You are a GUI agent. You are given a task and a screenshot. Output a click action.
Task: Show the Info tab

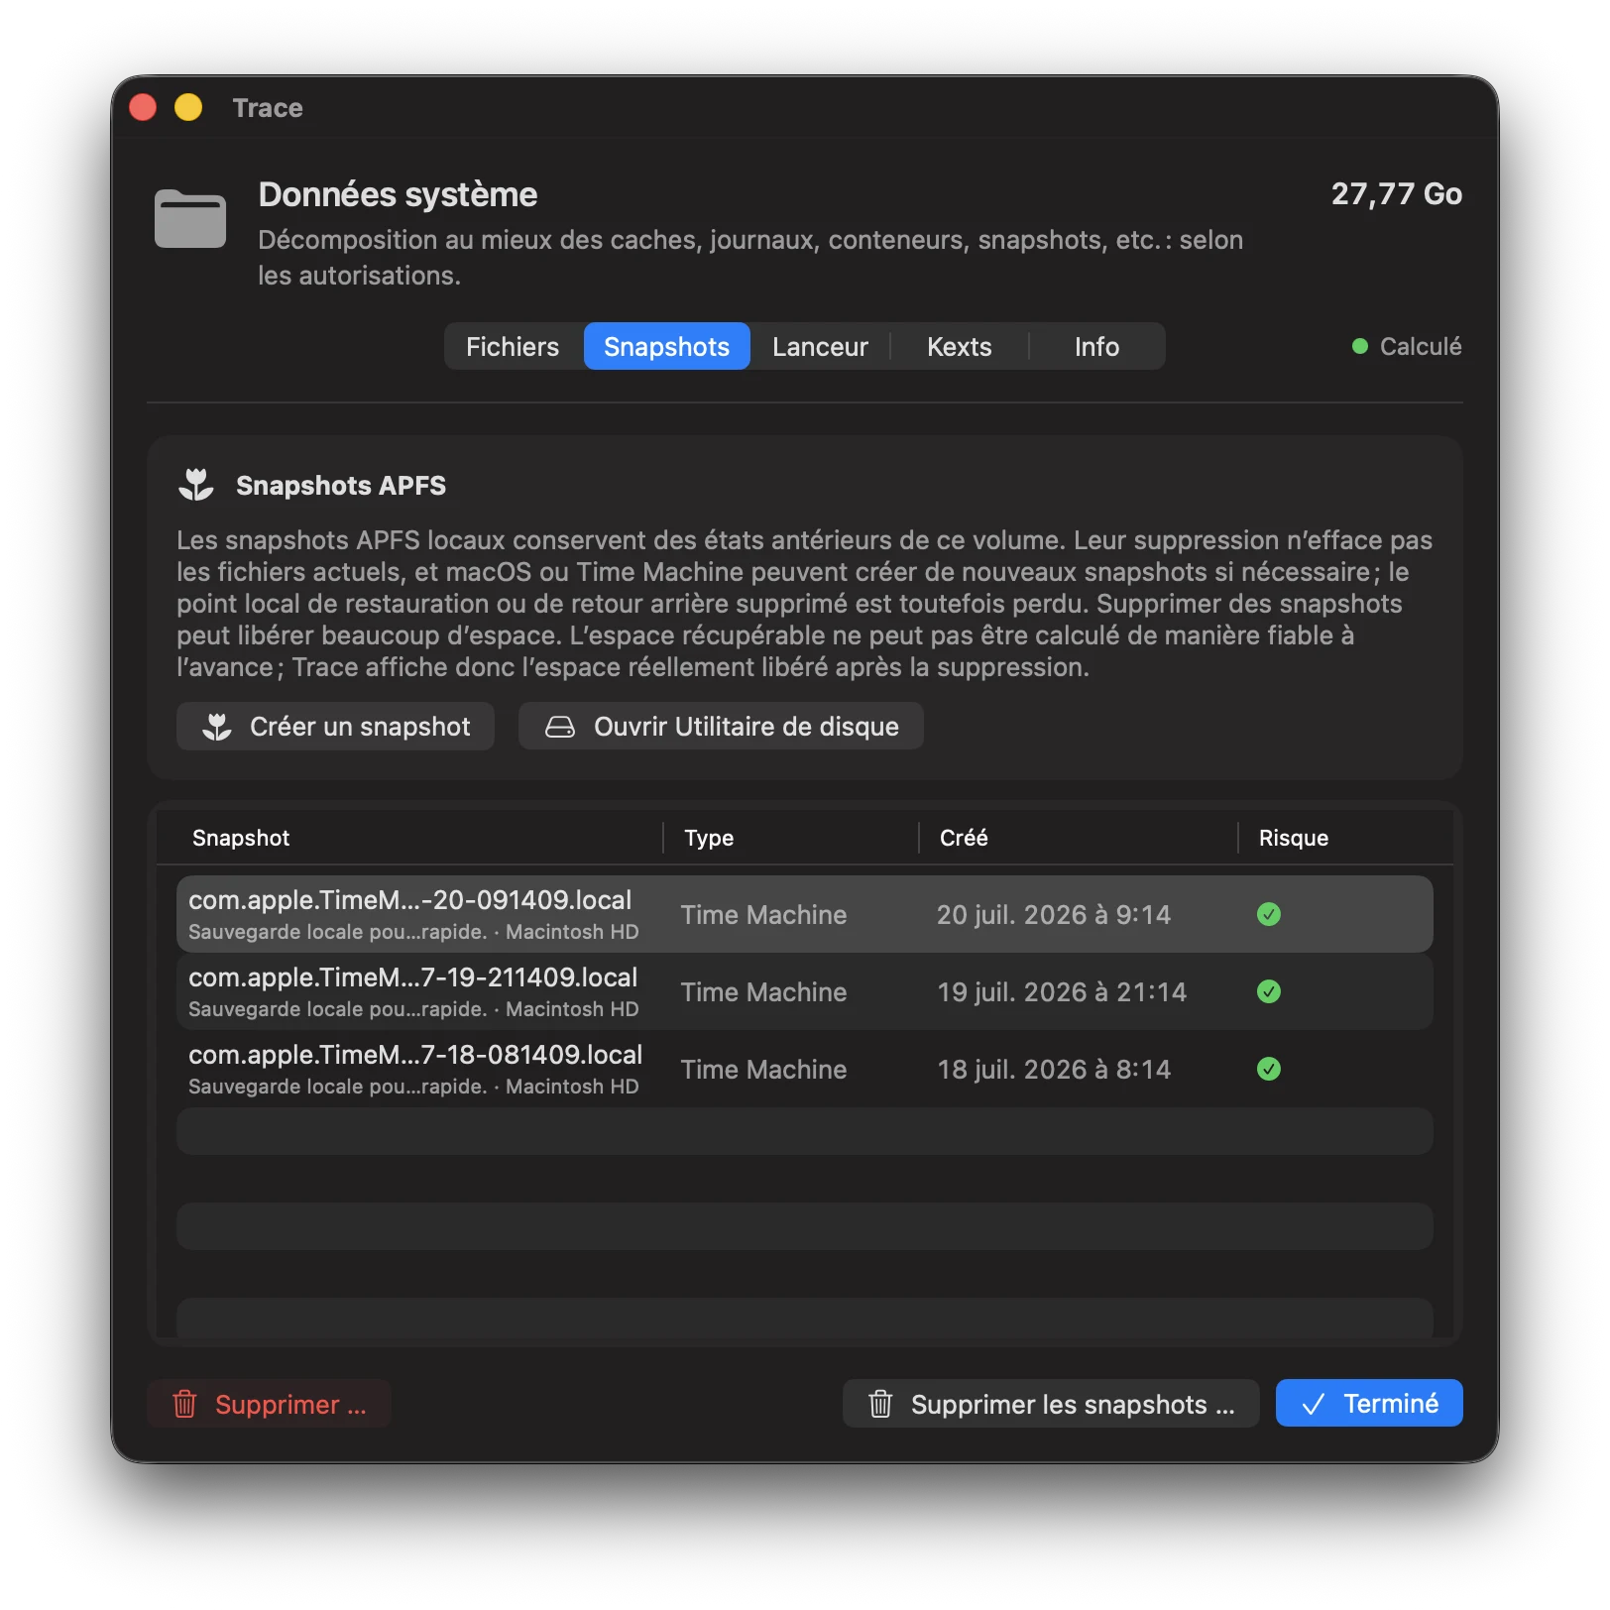click(1096, 346)
